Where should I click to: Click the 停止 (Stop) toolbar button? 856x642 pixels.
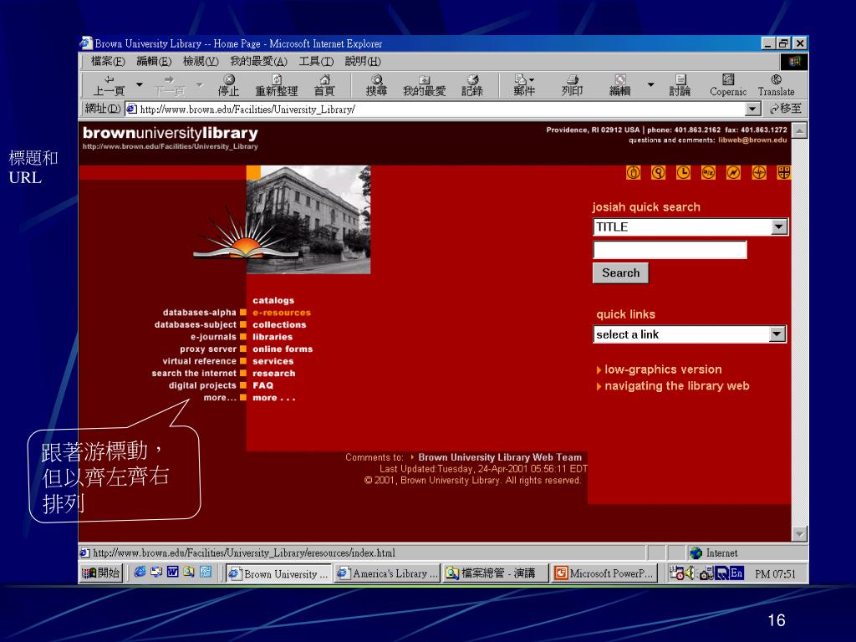(x=228, y=86)
